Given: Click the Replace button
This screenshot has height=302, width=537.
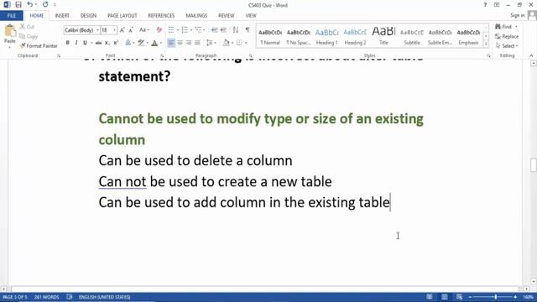Looking at the screenshot, I should [507, 36].
